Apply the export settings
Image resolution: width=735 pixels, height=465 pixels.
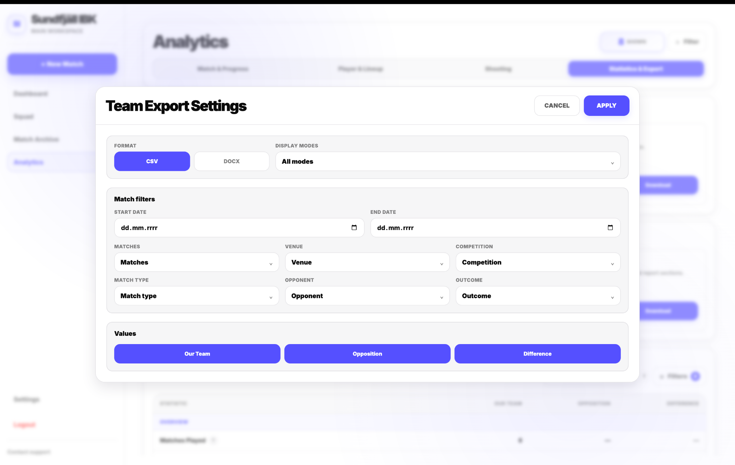click(606, 105)
